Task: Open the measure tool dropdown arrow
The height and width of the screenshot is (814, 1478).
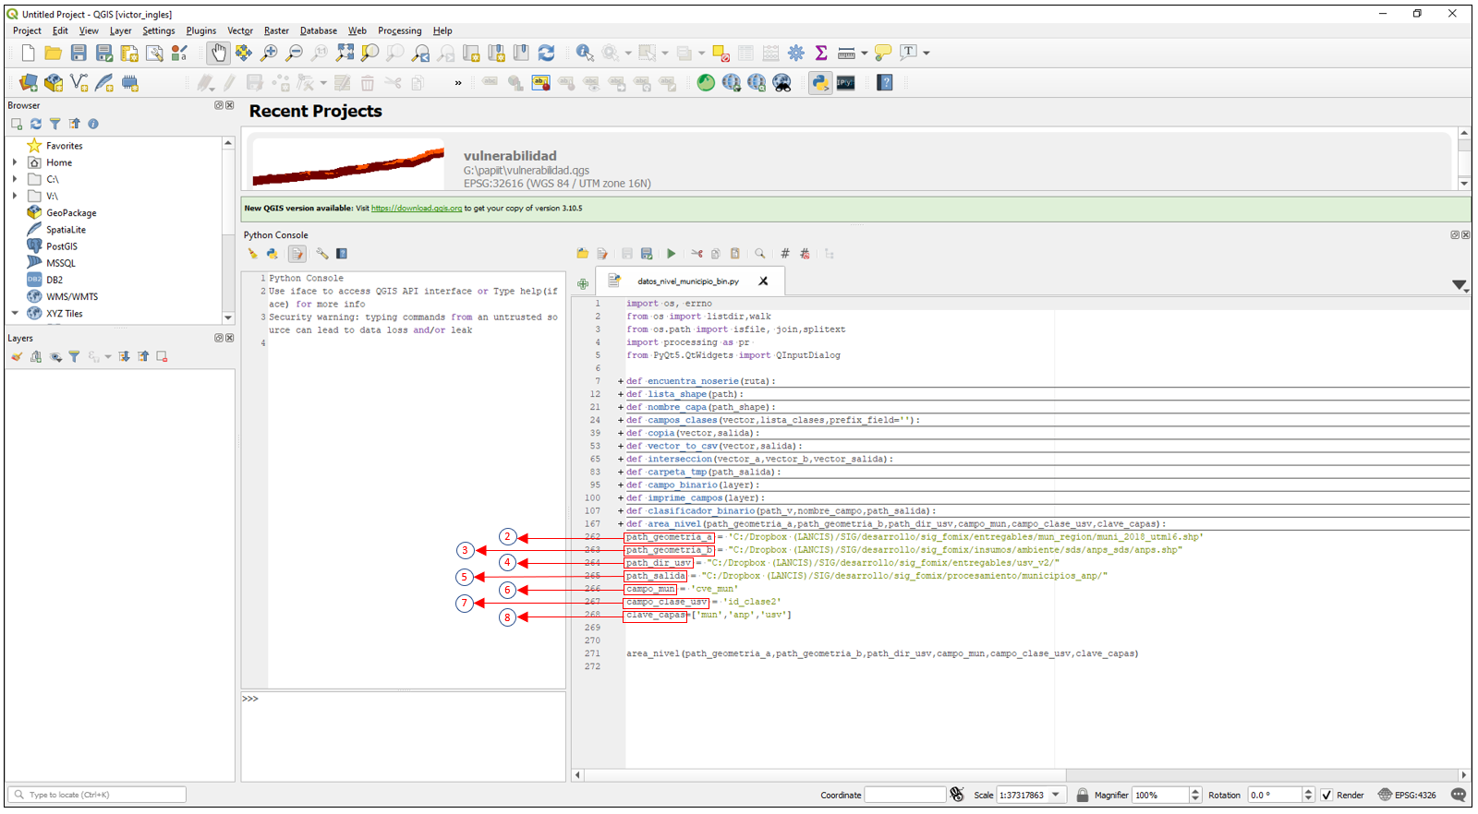Action: [x=865, y=53]
